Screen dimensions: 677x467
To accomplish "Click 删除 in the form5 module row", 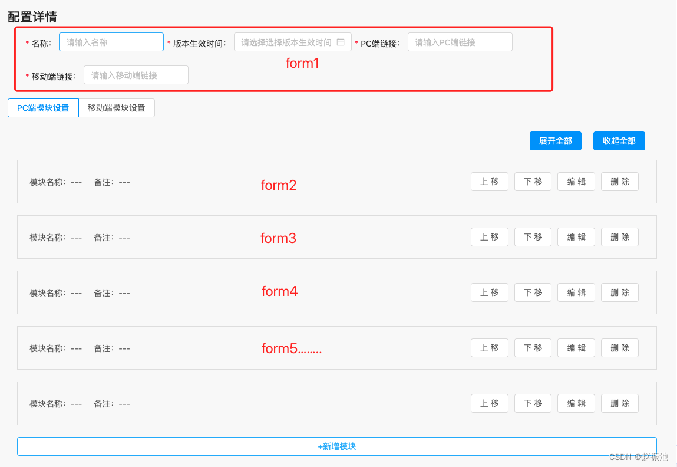I will (x=619, y=348).
